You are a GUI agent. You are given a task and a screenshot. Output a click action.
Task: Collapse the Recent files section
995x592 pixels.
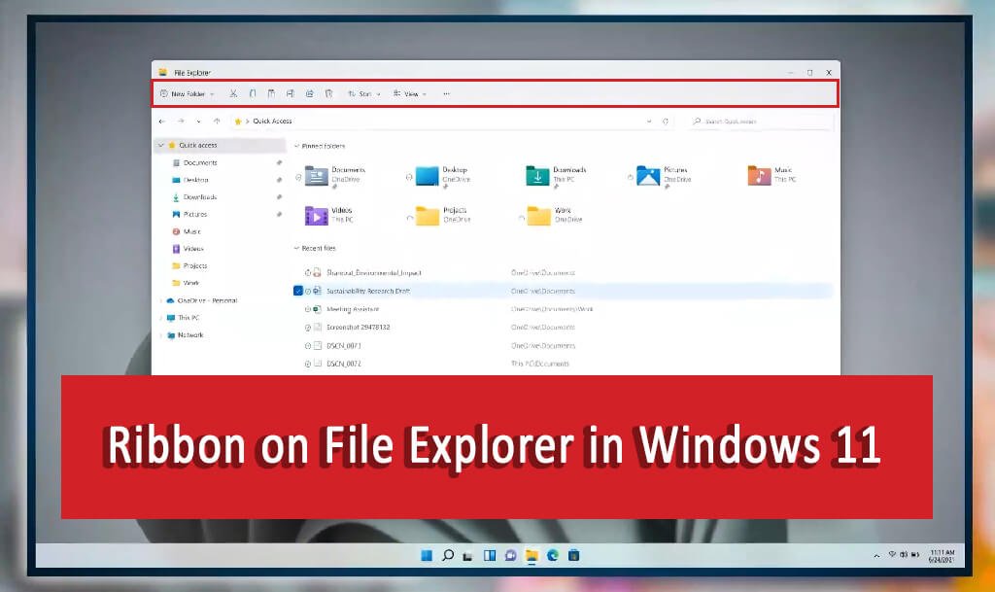pos(295,249)
